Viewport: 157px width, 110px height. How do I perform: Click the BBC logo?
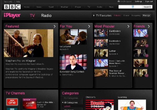pyautogui.click(x=12, y=7)
